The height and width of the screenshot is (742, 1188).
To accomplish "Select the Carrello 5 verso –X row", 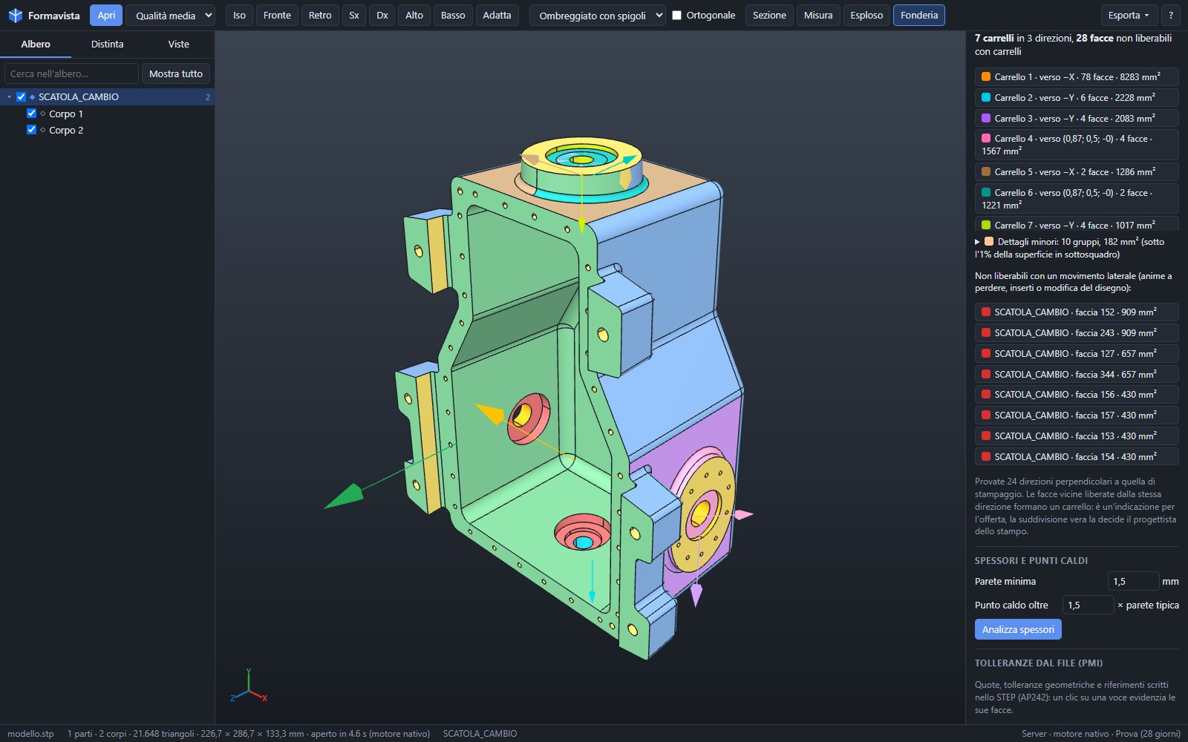I will [x=1077, y=171].
